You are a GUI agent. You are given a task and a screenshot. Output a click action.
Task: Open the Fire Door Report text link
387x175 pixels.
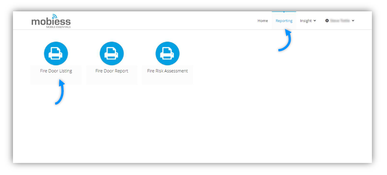point(112,71)
